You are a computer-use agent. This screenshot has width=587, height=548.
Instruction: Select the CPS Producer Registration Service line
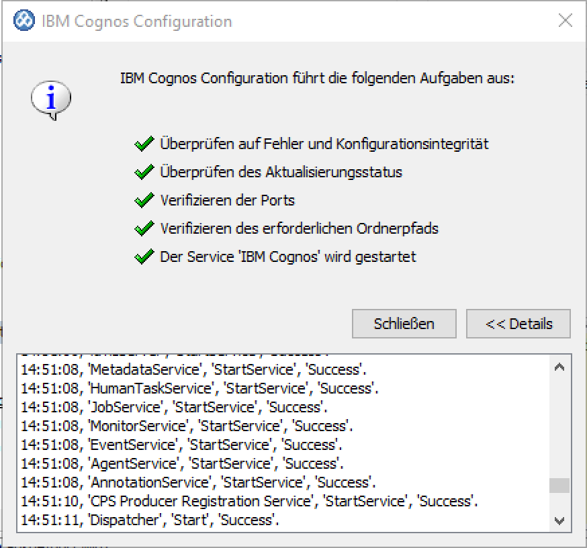coord(249,501)
